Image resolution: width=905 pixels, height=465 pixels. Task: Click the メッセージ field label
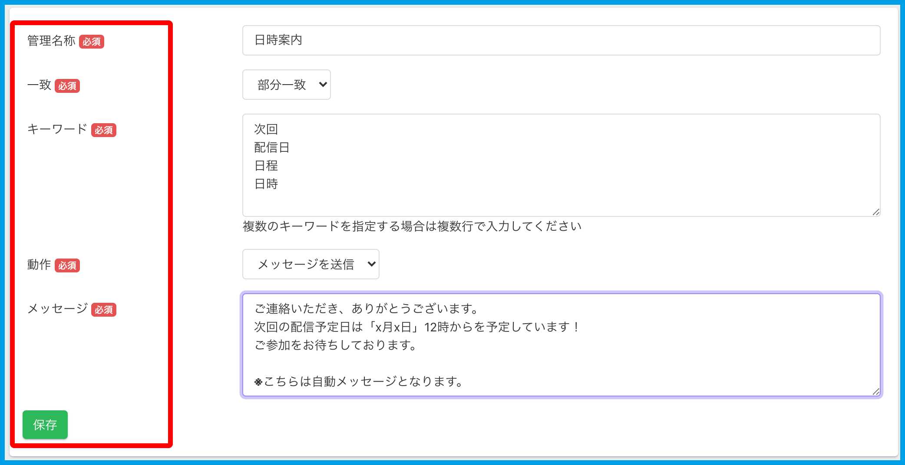pyautogui.click(x=57, y=309)
